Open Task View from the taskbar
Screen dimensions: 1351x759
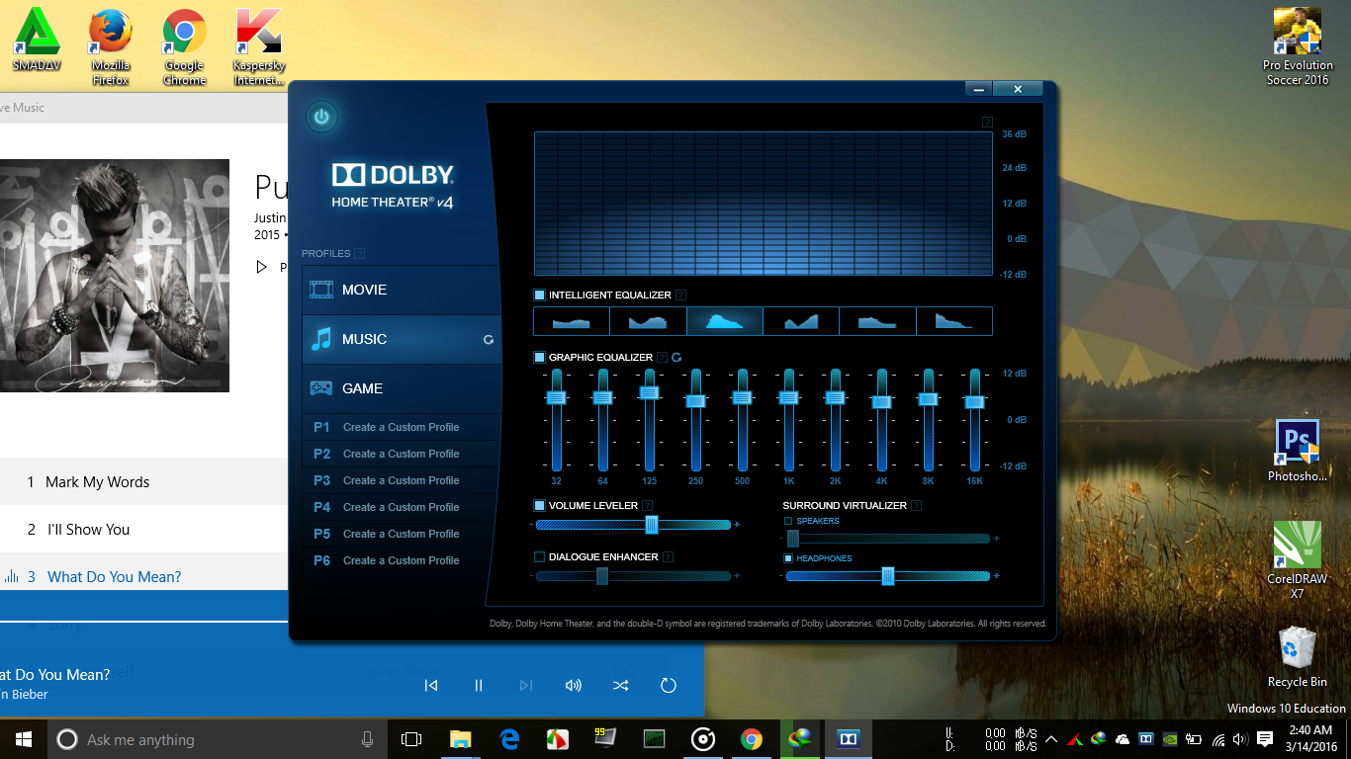click(x=410, y=739)
